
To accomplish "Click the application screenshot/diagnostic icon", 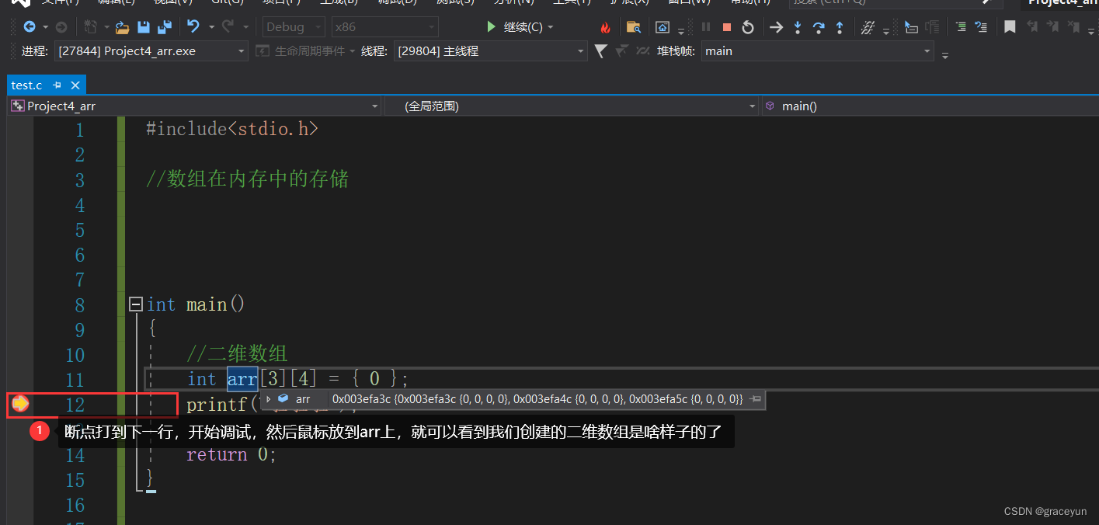I will point(663,27).
